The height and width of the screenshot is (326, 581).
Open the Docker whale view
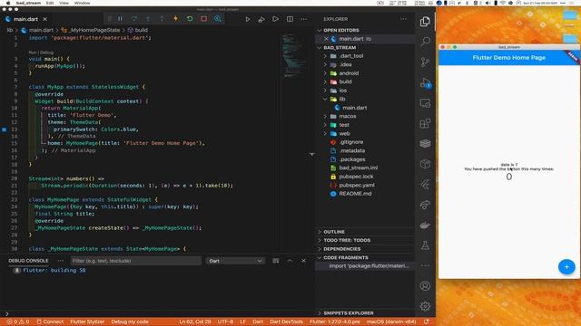pos(425,225)
